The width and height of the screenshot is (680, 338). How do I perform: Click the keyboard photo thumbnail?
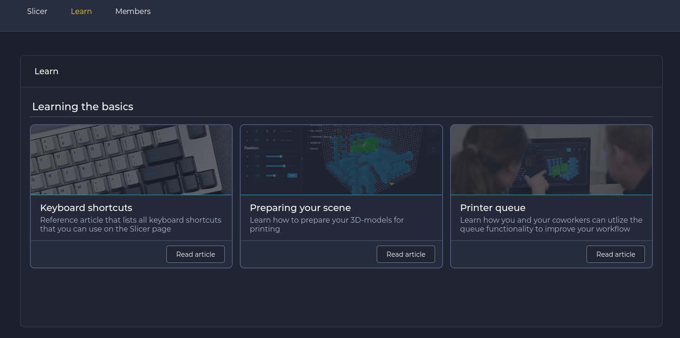[131, 160]
